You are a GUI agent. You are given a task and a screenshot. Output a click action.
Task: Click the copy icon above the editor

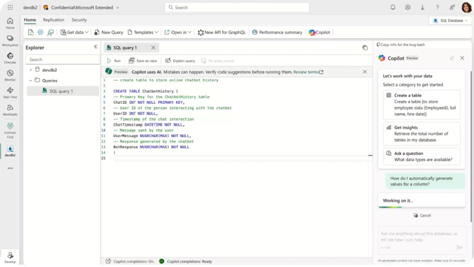click(x=365, y=47)
